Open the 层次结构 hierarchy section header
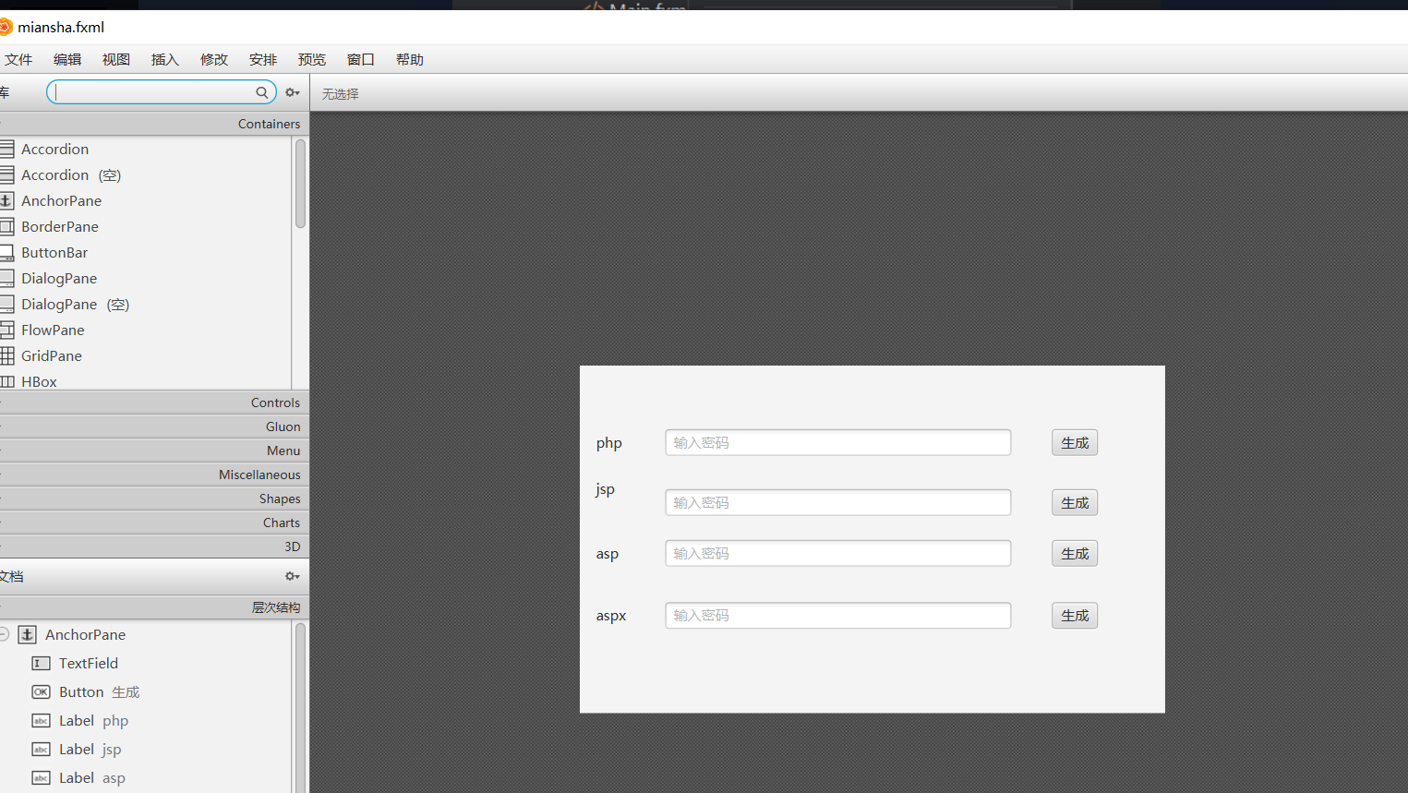Image resolution: width=1408 pixels, height=793 pixels. click(154, 607)
